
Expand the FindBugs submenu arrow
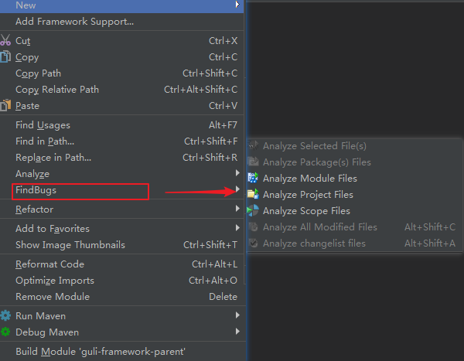pyautogui.click(x=237, y=189)
